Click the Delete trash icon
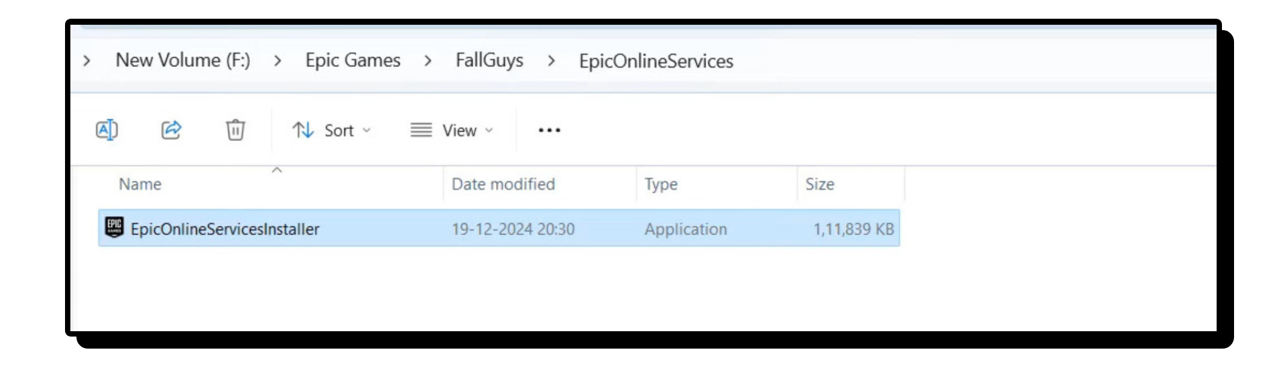Screen dimensions: 1287x366 click(235, 130)
